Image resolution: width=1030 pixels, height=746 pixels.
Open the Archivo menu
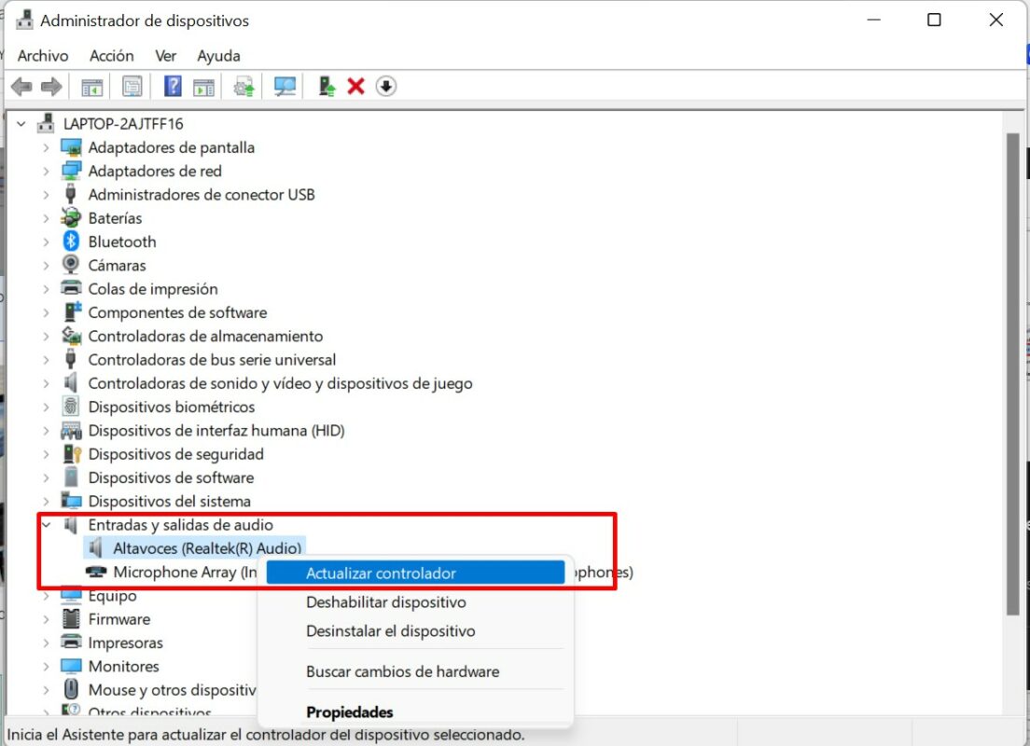click(x=43, y=56)
